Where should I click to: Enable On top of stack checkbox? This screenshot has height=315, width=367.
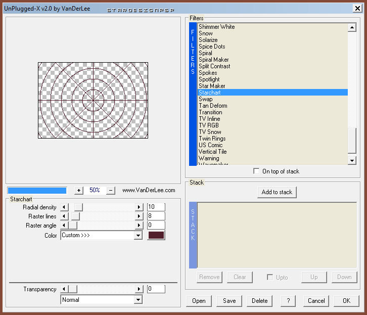(257, 171)
